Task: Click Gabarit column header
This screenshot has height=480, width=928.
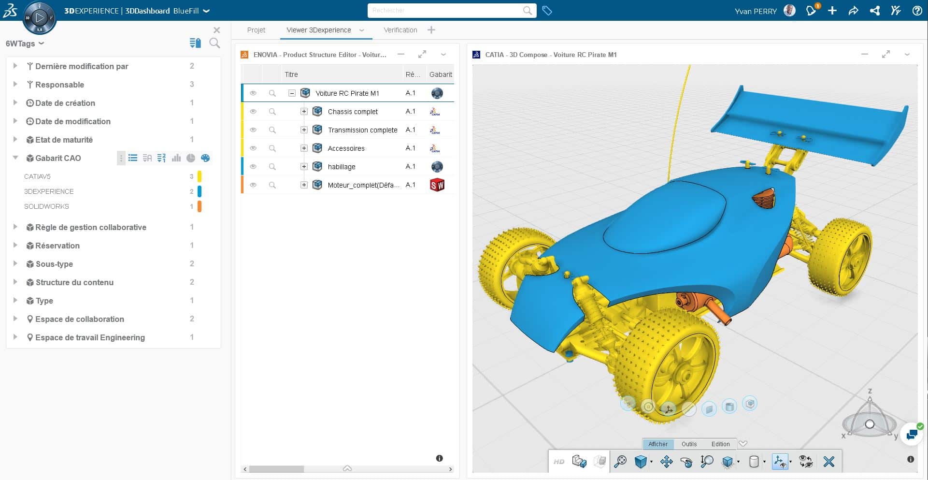Action: point(441,74)
